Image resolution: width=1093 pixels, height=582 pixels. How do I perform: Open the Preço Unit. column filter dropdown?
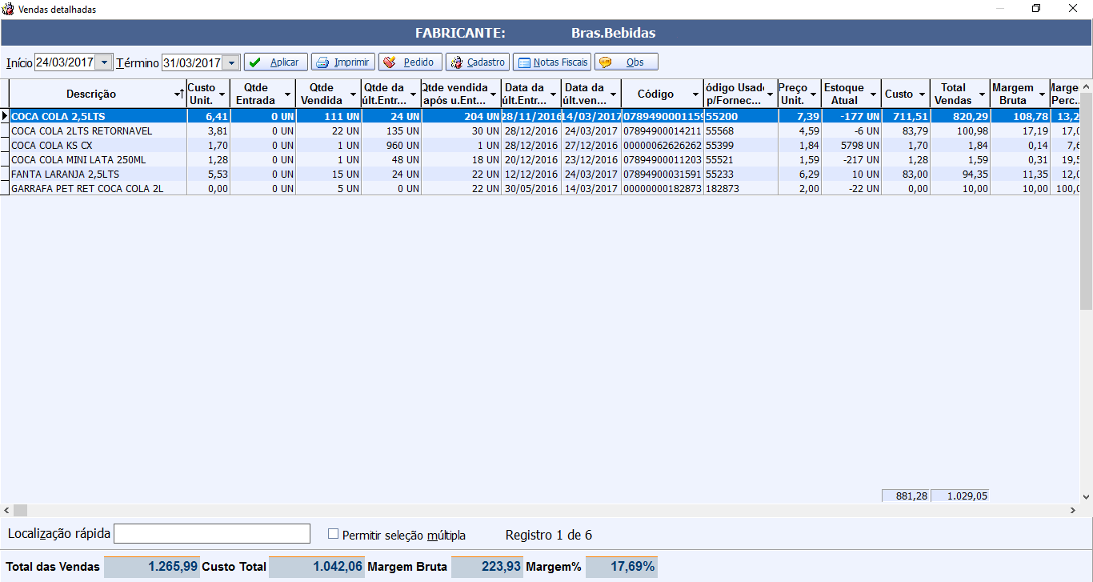(814, 94)
